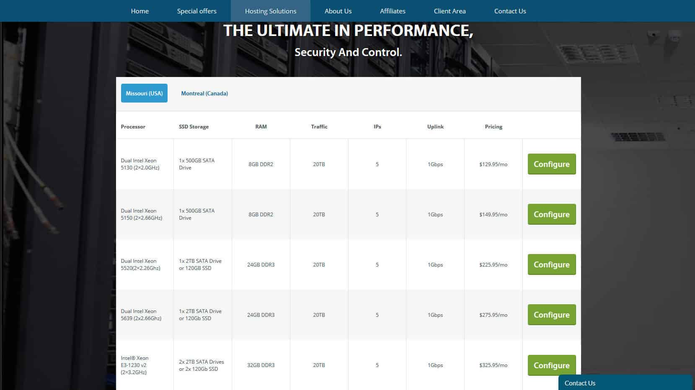Click the 1Gbps uplink cell in Xeon 5520 row
This screenshot has width=695, height=390.
[435, 265]
